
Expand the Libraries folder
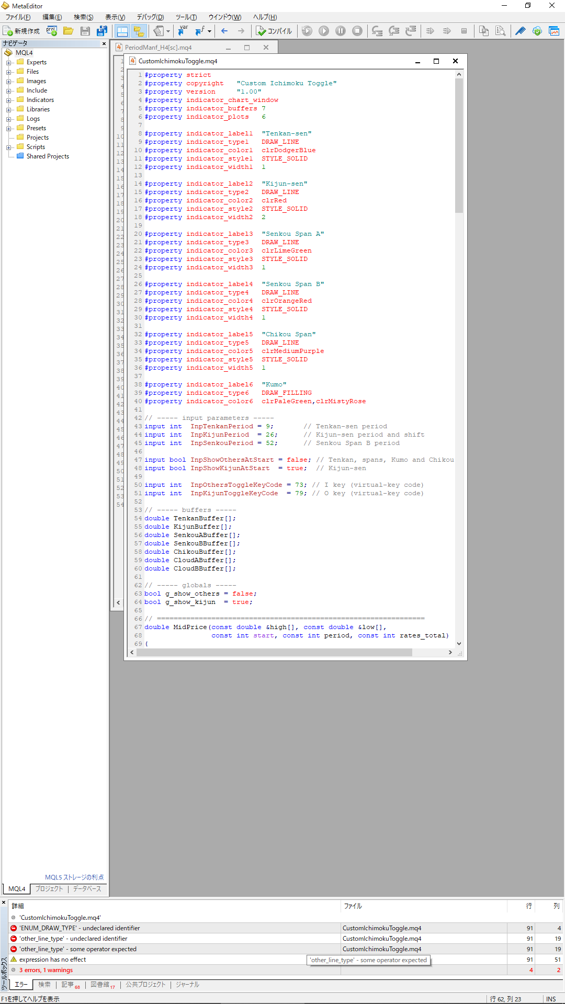[x=9, y=109]
